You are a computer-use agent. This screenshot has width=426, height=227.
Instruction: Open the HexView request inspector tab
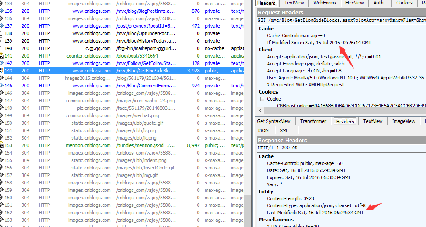(x=354, y=3)
